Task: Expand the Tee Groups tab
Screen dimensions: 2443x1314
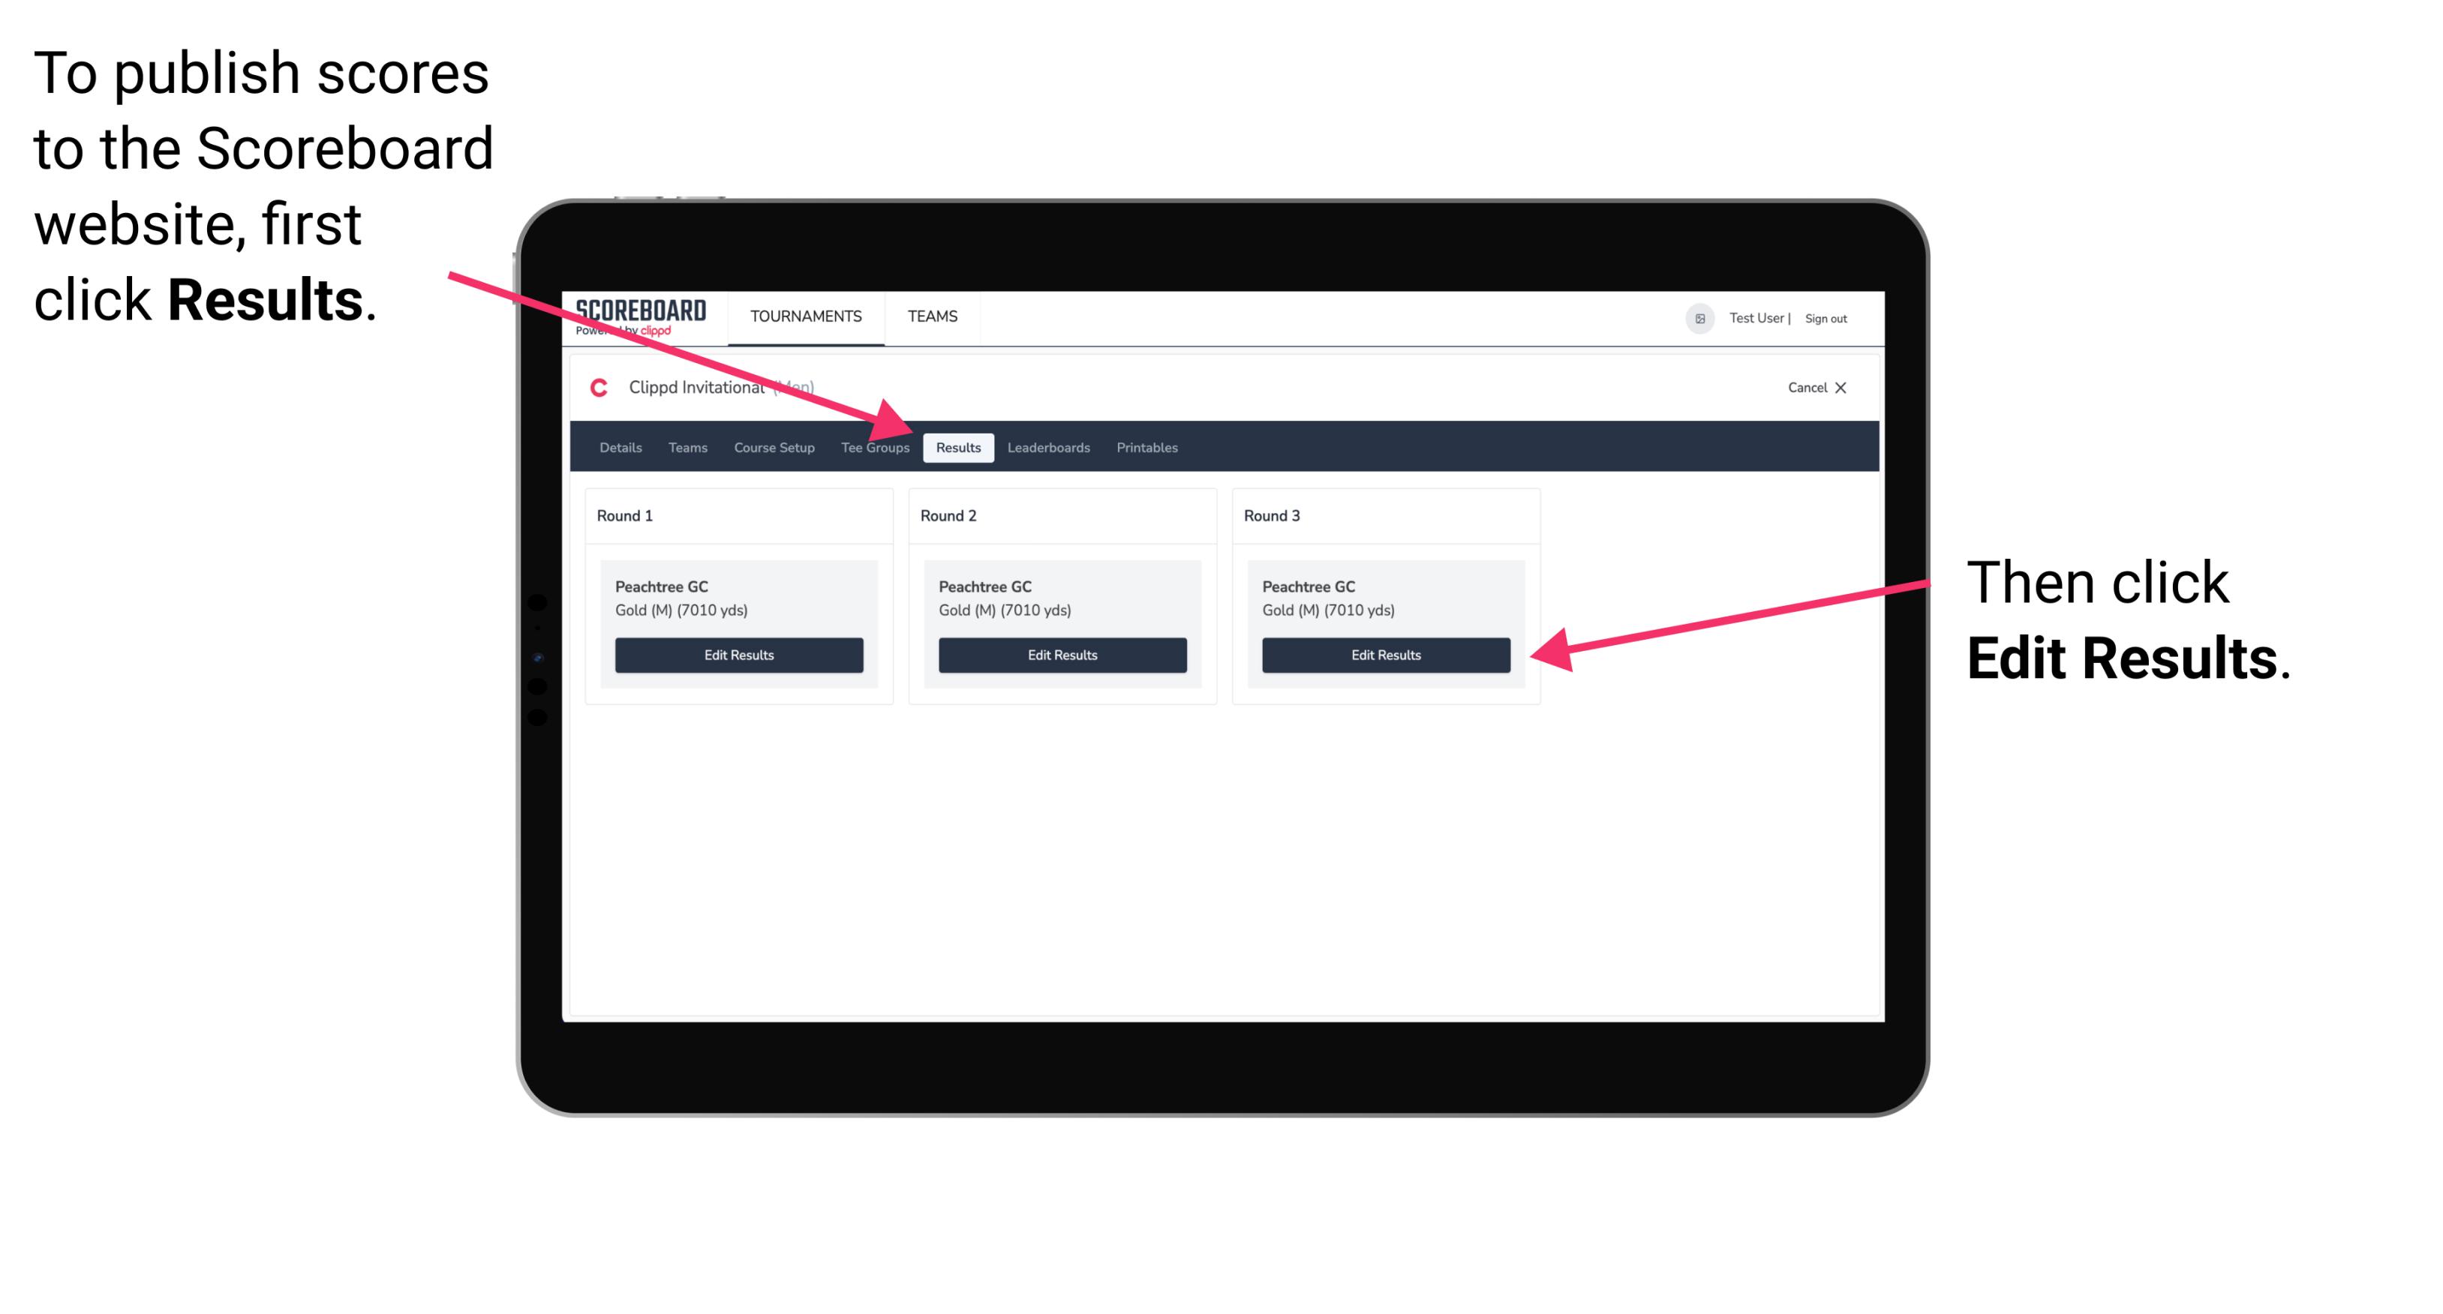Action: (x=874, y=448)
